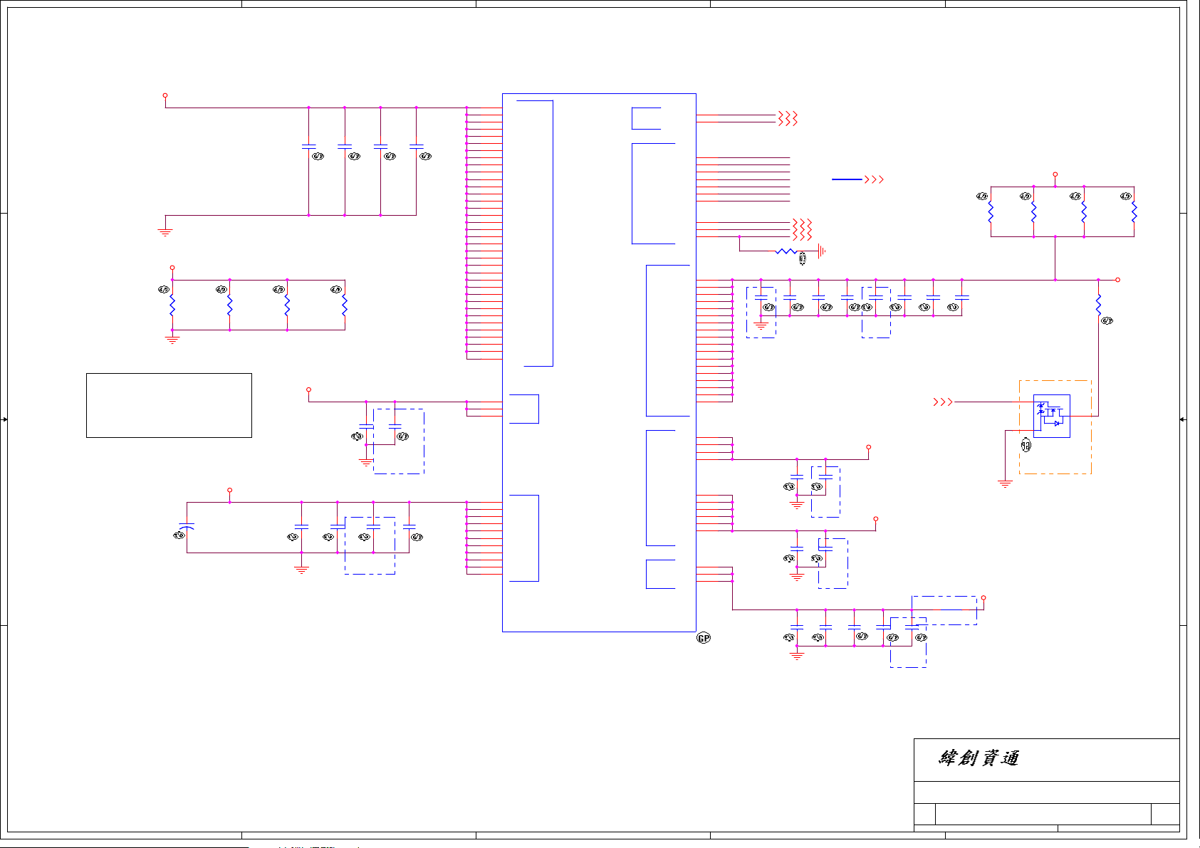Select the blue dashed box at the lowest capacitor row

point(908,642)
